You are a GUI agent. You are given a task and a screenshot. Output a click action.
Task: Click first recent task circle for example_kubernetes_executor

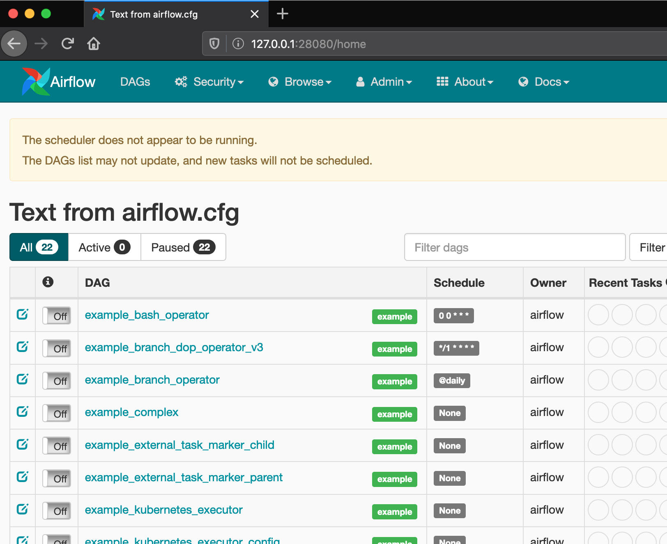pos(598,510)
